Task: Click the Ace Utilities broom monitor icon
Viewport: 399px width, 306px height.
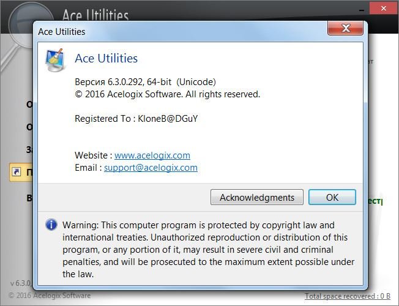Action: 56,60
